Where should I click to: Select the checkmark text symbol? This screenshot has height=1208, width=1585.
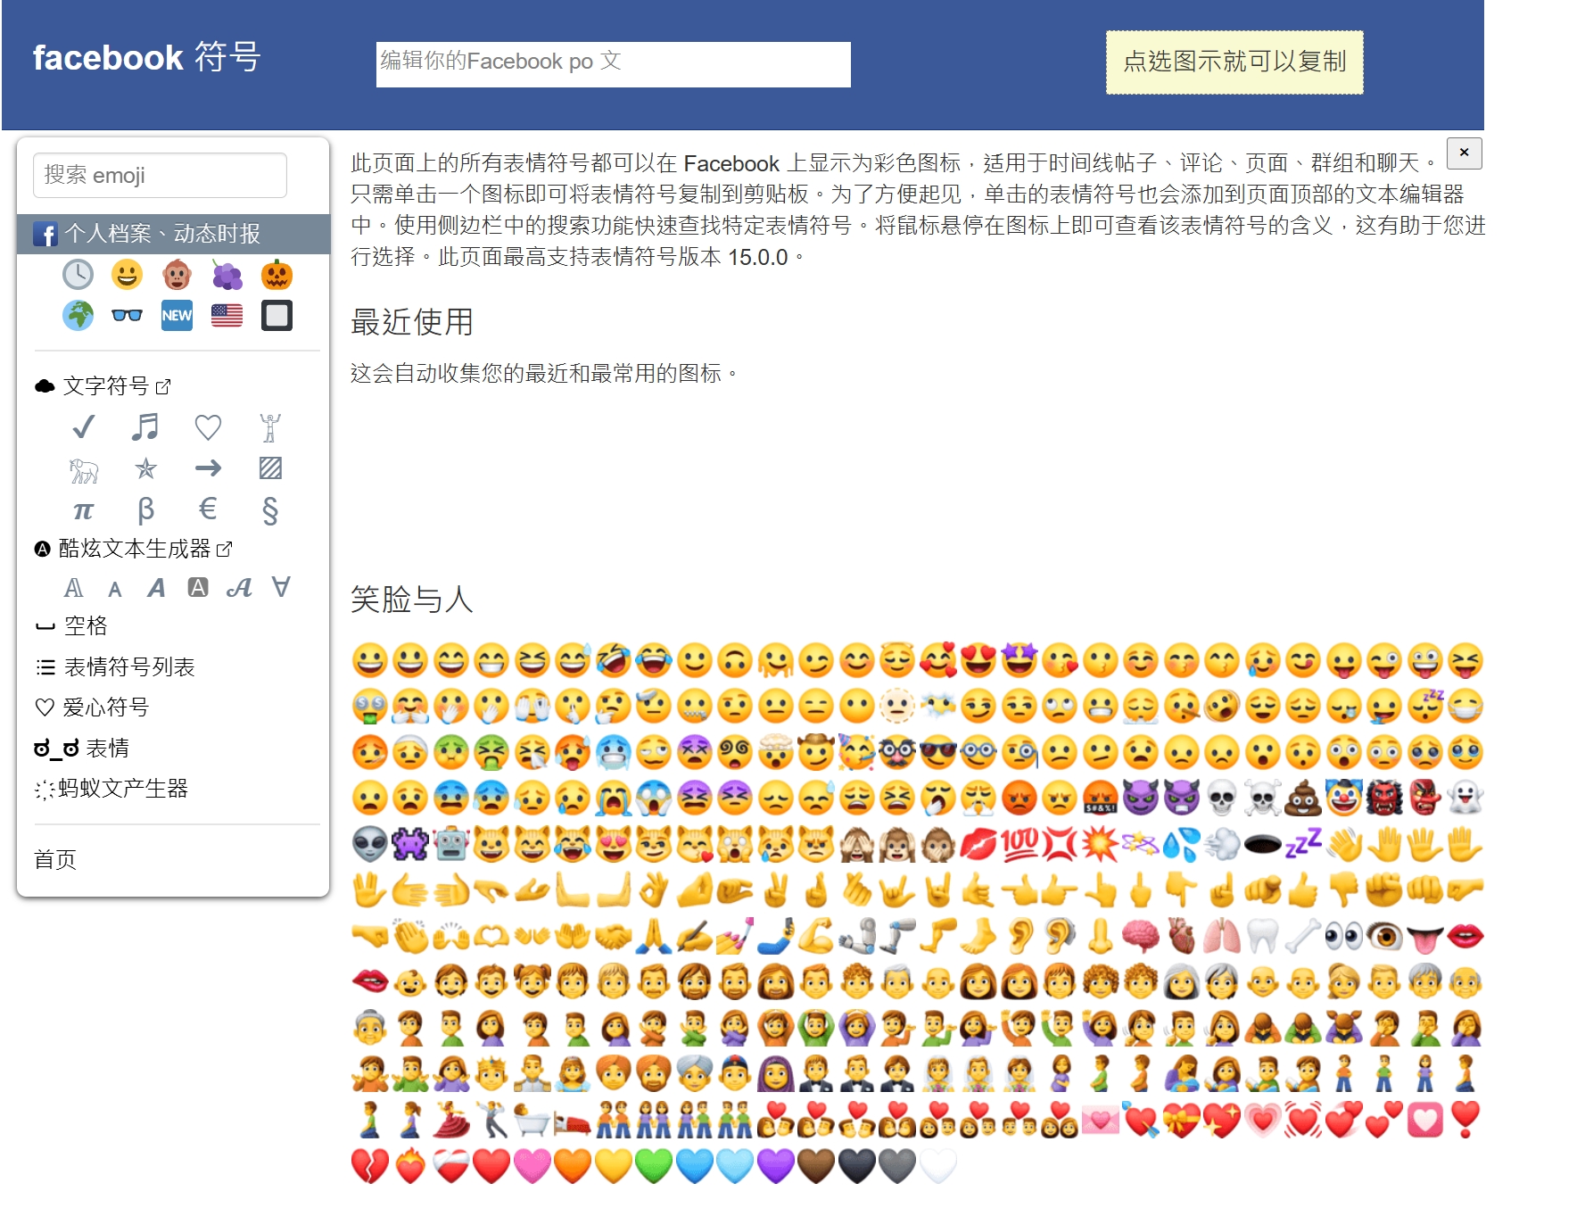[x=82, y=428]
